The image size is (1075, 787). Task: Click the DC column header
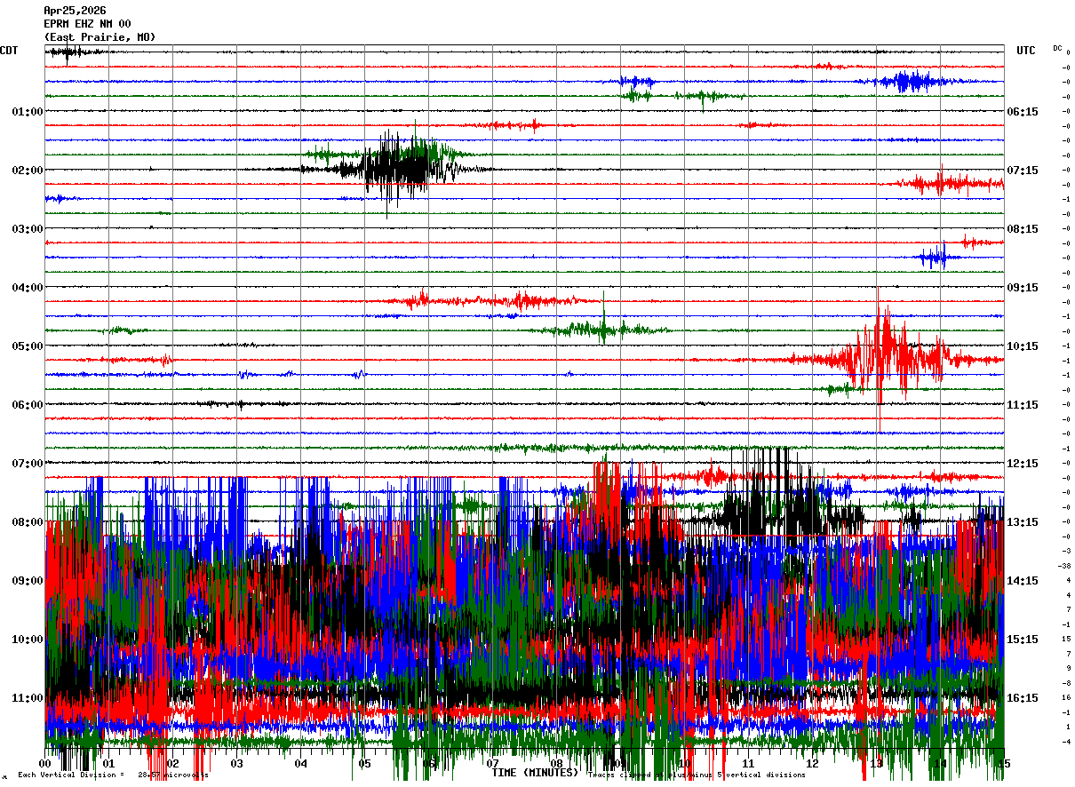point(1057,48)
